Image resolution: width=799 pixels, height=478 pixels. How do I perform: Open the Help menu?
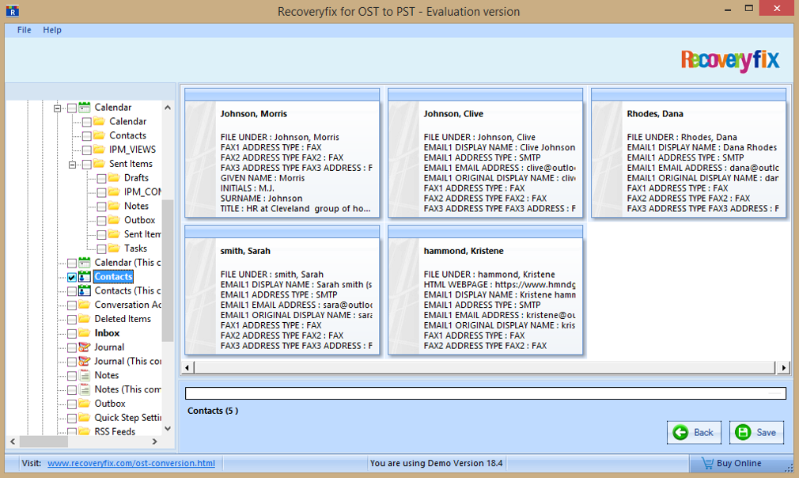click(x=52, y=30)
